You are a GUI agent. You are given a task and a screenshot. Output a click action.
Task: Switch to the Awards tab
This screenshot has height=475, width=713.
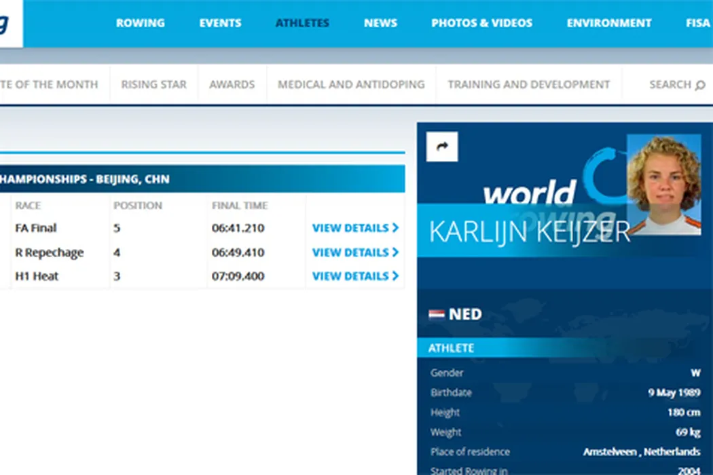coord(232,85)
